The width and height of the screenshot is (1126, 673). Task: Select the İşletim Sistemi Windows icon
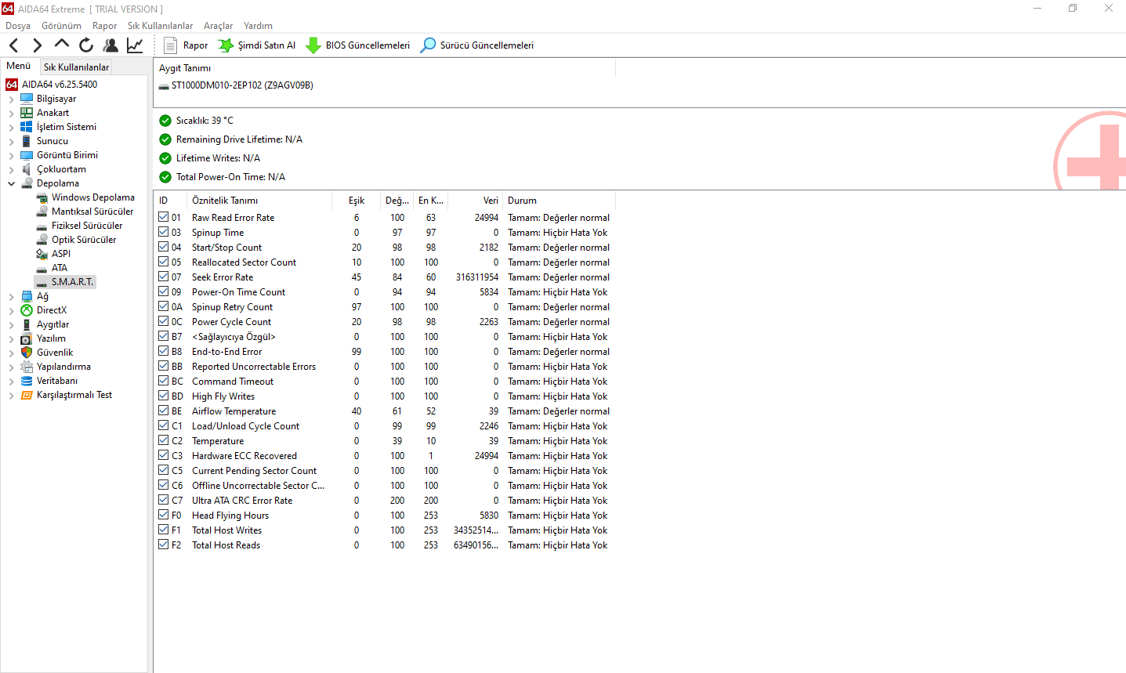(x=27, y=127)
